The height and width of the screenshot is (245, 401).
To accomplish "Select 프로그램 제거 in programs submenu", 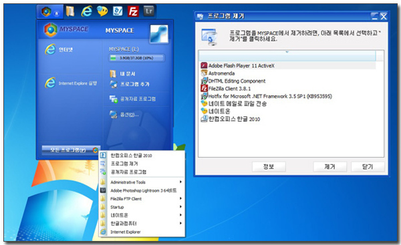I will point(142,164).
